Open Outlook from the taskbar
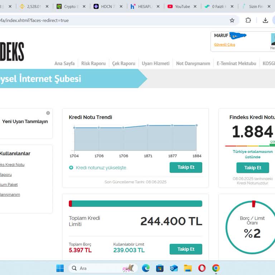 coord(174,268)
